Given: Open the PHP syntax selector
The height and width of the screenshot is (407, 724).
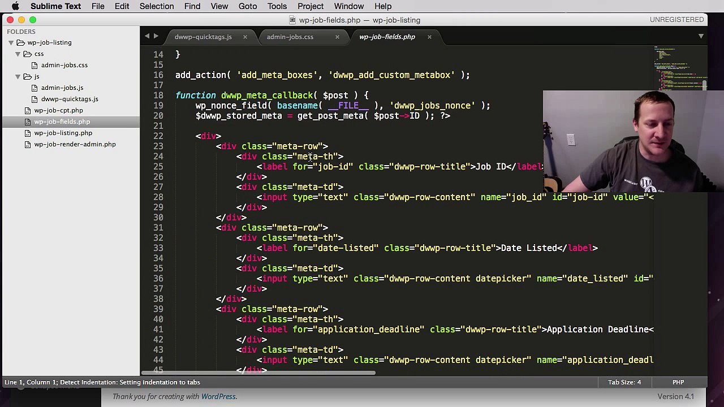Looking at the screenshot, I should click(678, 382).
